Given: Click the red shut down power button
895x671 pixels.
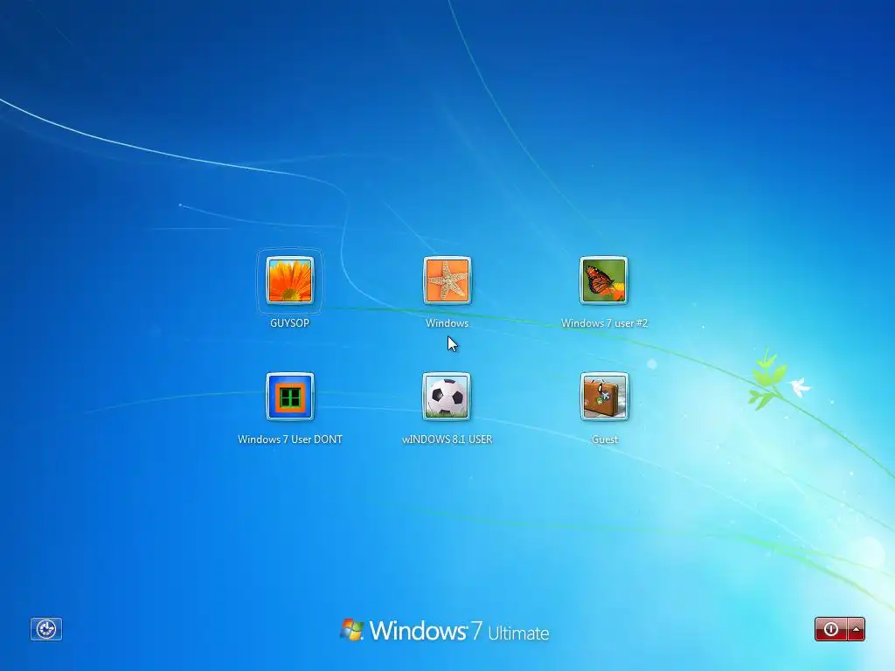Looking at the screenshot, I should [831, 629].
